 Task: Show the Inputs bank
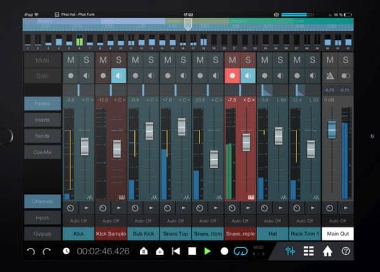(x=42, y=217)
